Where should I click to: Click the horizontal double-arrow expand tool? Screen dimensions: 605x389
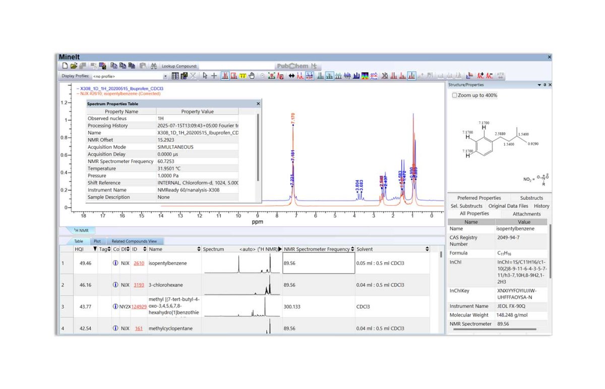point(291,76)
